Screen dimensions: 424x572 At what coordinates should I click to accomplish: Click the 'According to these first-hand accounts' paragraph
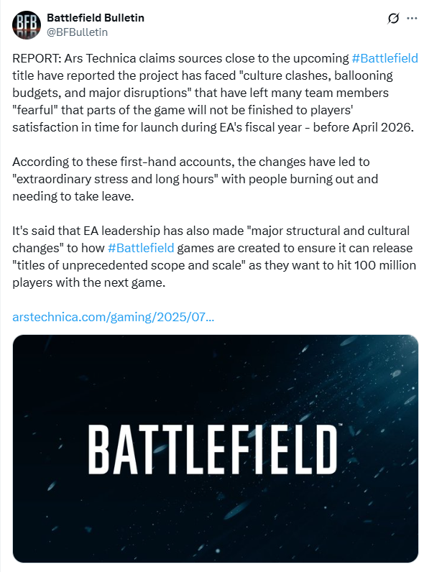tap(195, 179)
